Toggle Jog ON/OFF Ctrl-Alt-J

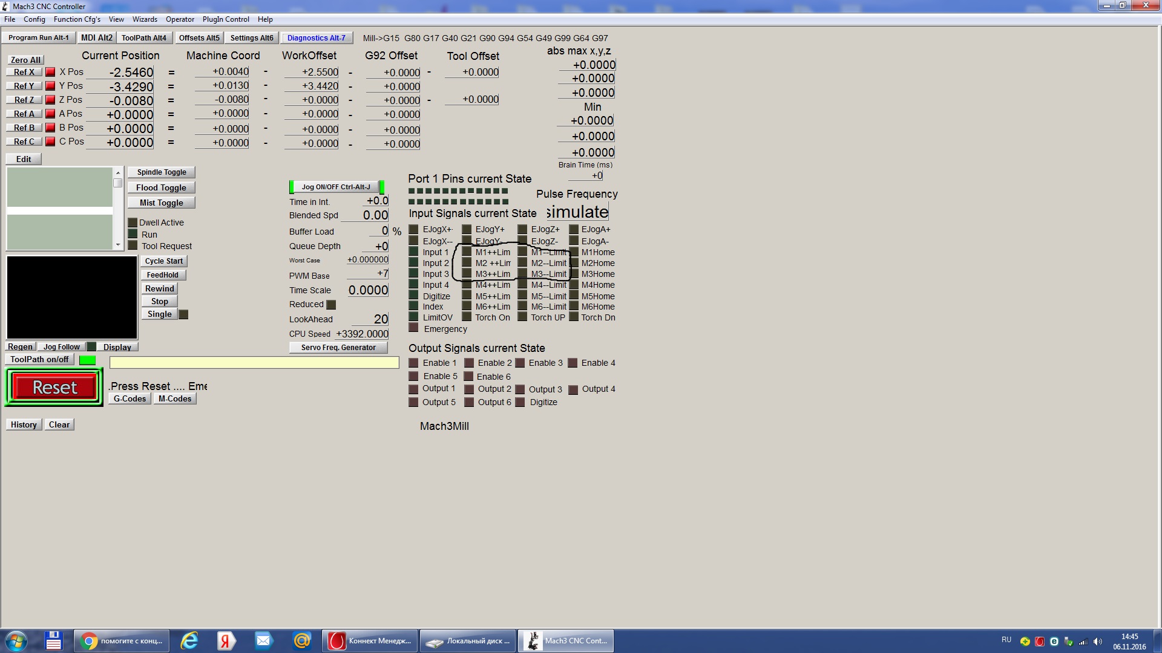point(336,187)
